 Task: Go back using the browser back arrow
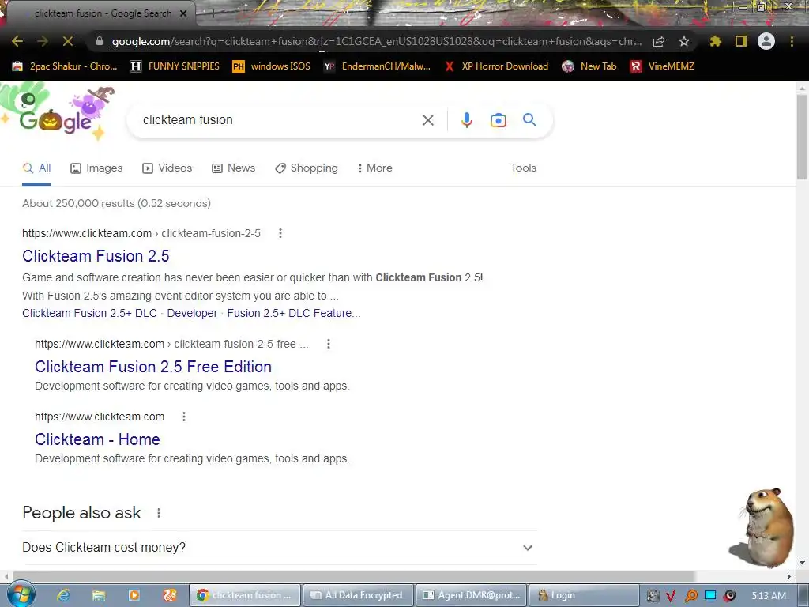pyautogui.click(x=17, y=41)
